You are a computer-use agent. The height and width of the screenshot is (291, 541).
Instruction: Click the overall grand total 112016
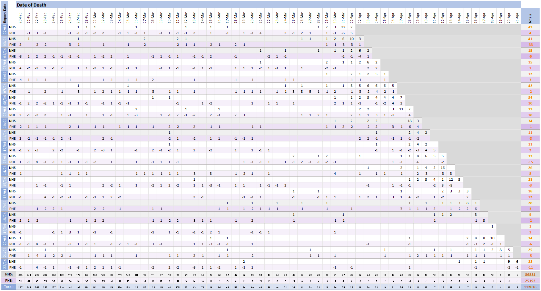point(530,287)
